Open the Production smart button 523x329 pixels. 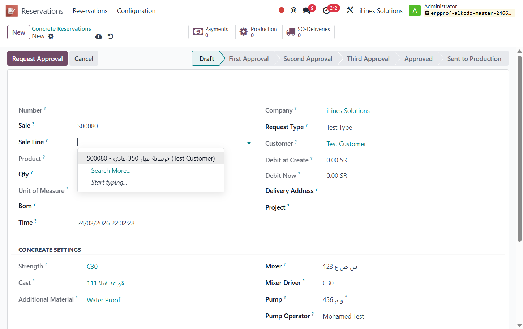coord(259,32)
